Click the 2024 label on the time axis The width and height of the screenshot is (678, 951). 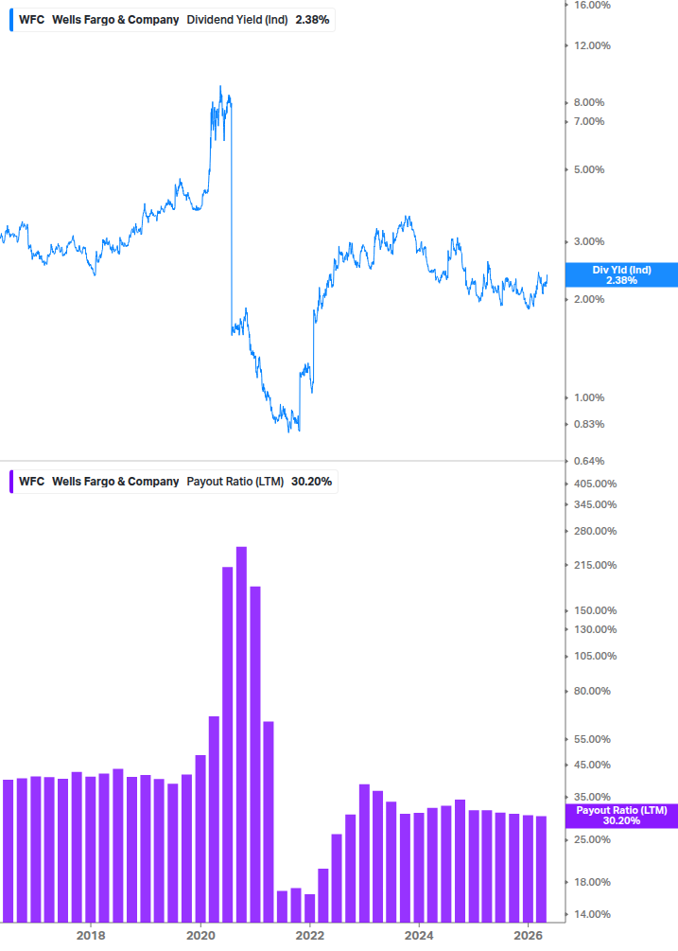419,935
